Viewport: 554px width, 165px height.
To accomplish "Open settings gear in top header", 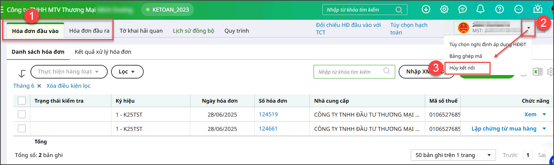I will (444, 10).
